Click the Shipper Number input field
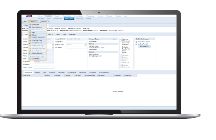 [x=44, y=67]
